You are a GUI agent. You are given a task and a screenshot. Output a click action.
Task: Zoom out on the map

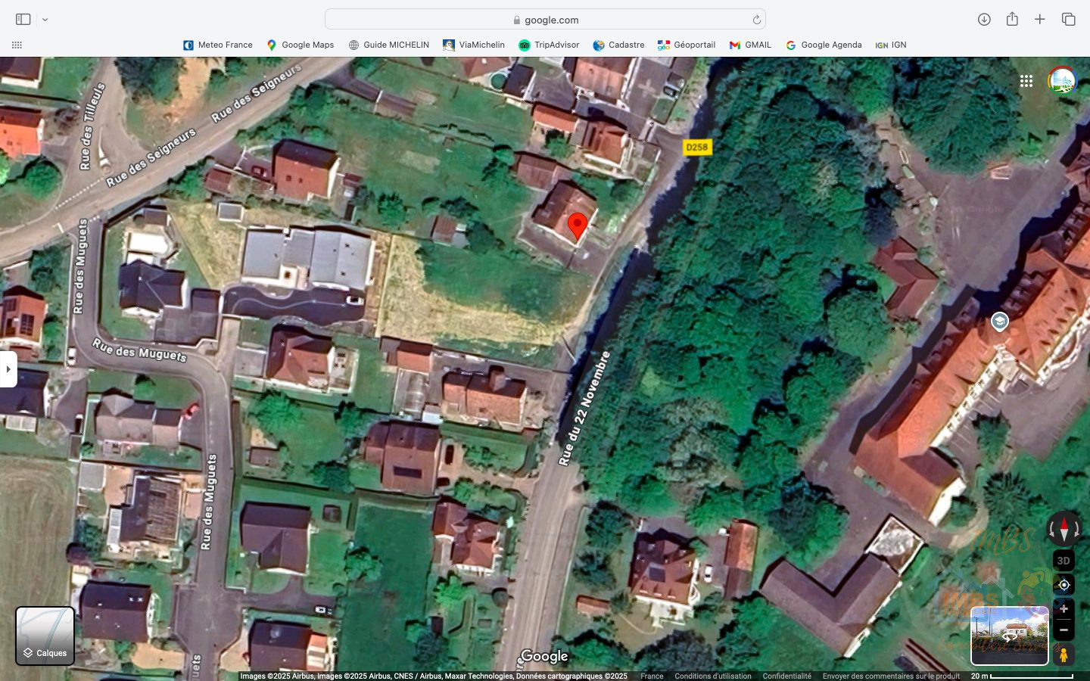tap(1064, 630)
